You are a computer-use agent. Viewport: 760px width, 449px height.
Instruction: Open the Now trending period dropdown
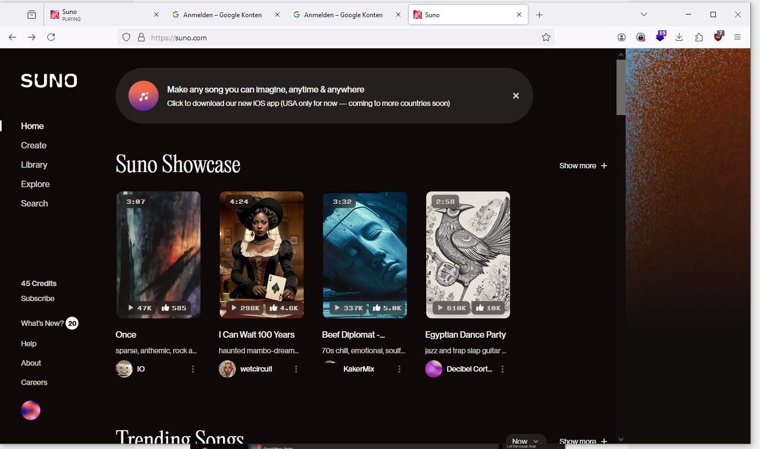[x=526, y=441]
